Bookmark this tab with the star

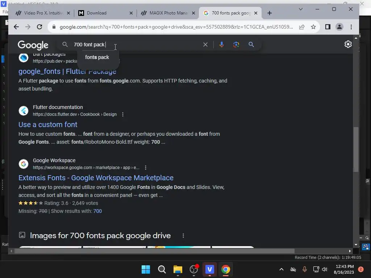[313, 27]
